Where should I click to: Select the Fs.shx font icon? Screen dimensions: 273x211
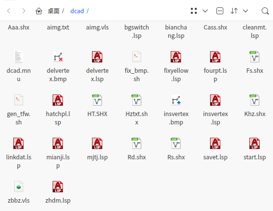[x=254, y=57]
